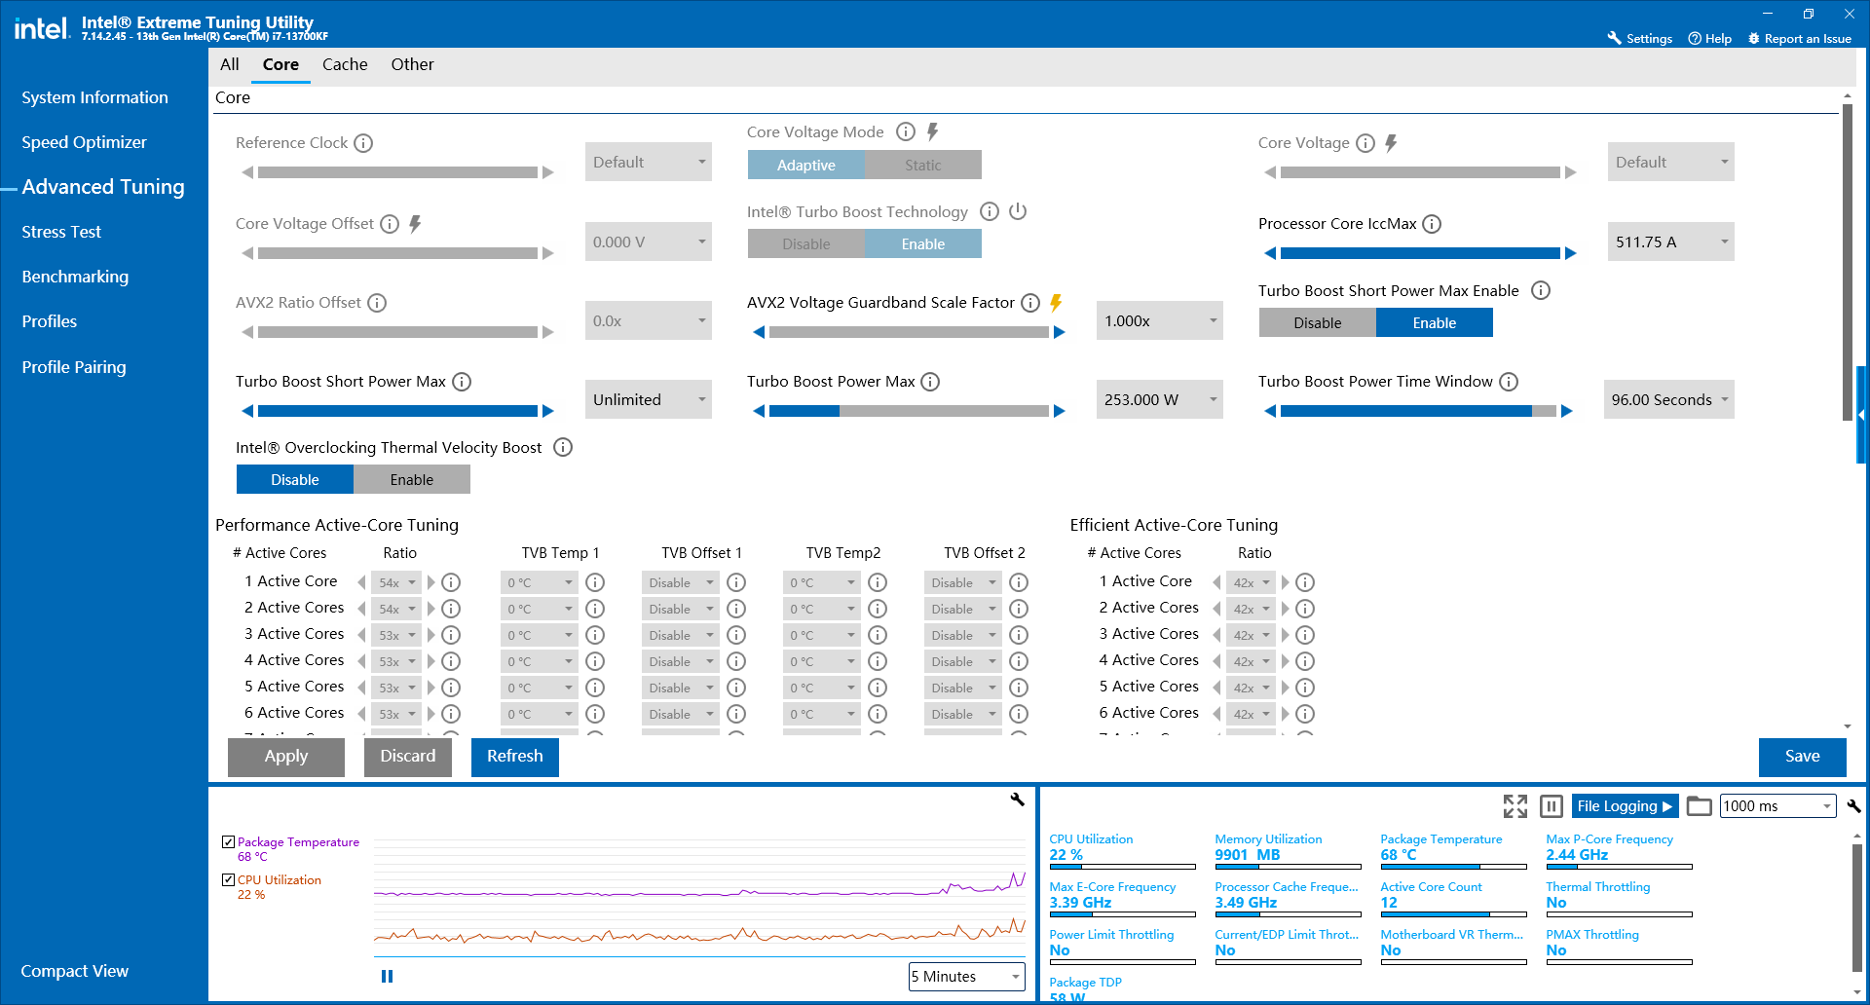1870x1005 pixels.
Task: Open Stress Test in the sidebar
Action: [61, 232]
